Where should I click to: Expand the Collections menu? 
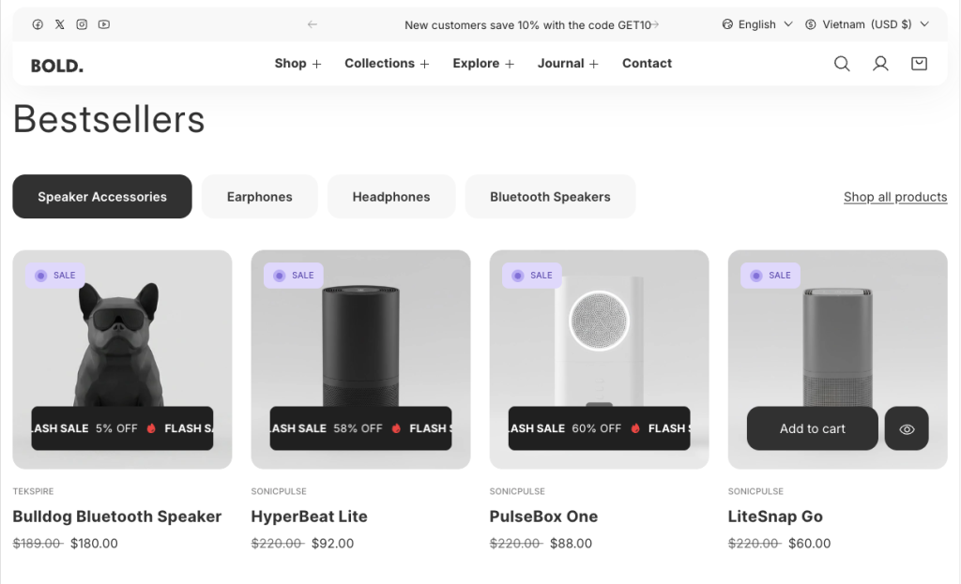387,64
